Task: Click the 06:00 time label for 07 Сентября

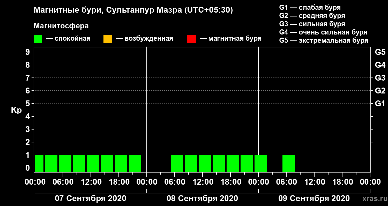Action: 63,182
